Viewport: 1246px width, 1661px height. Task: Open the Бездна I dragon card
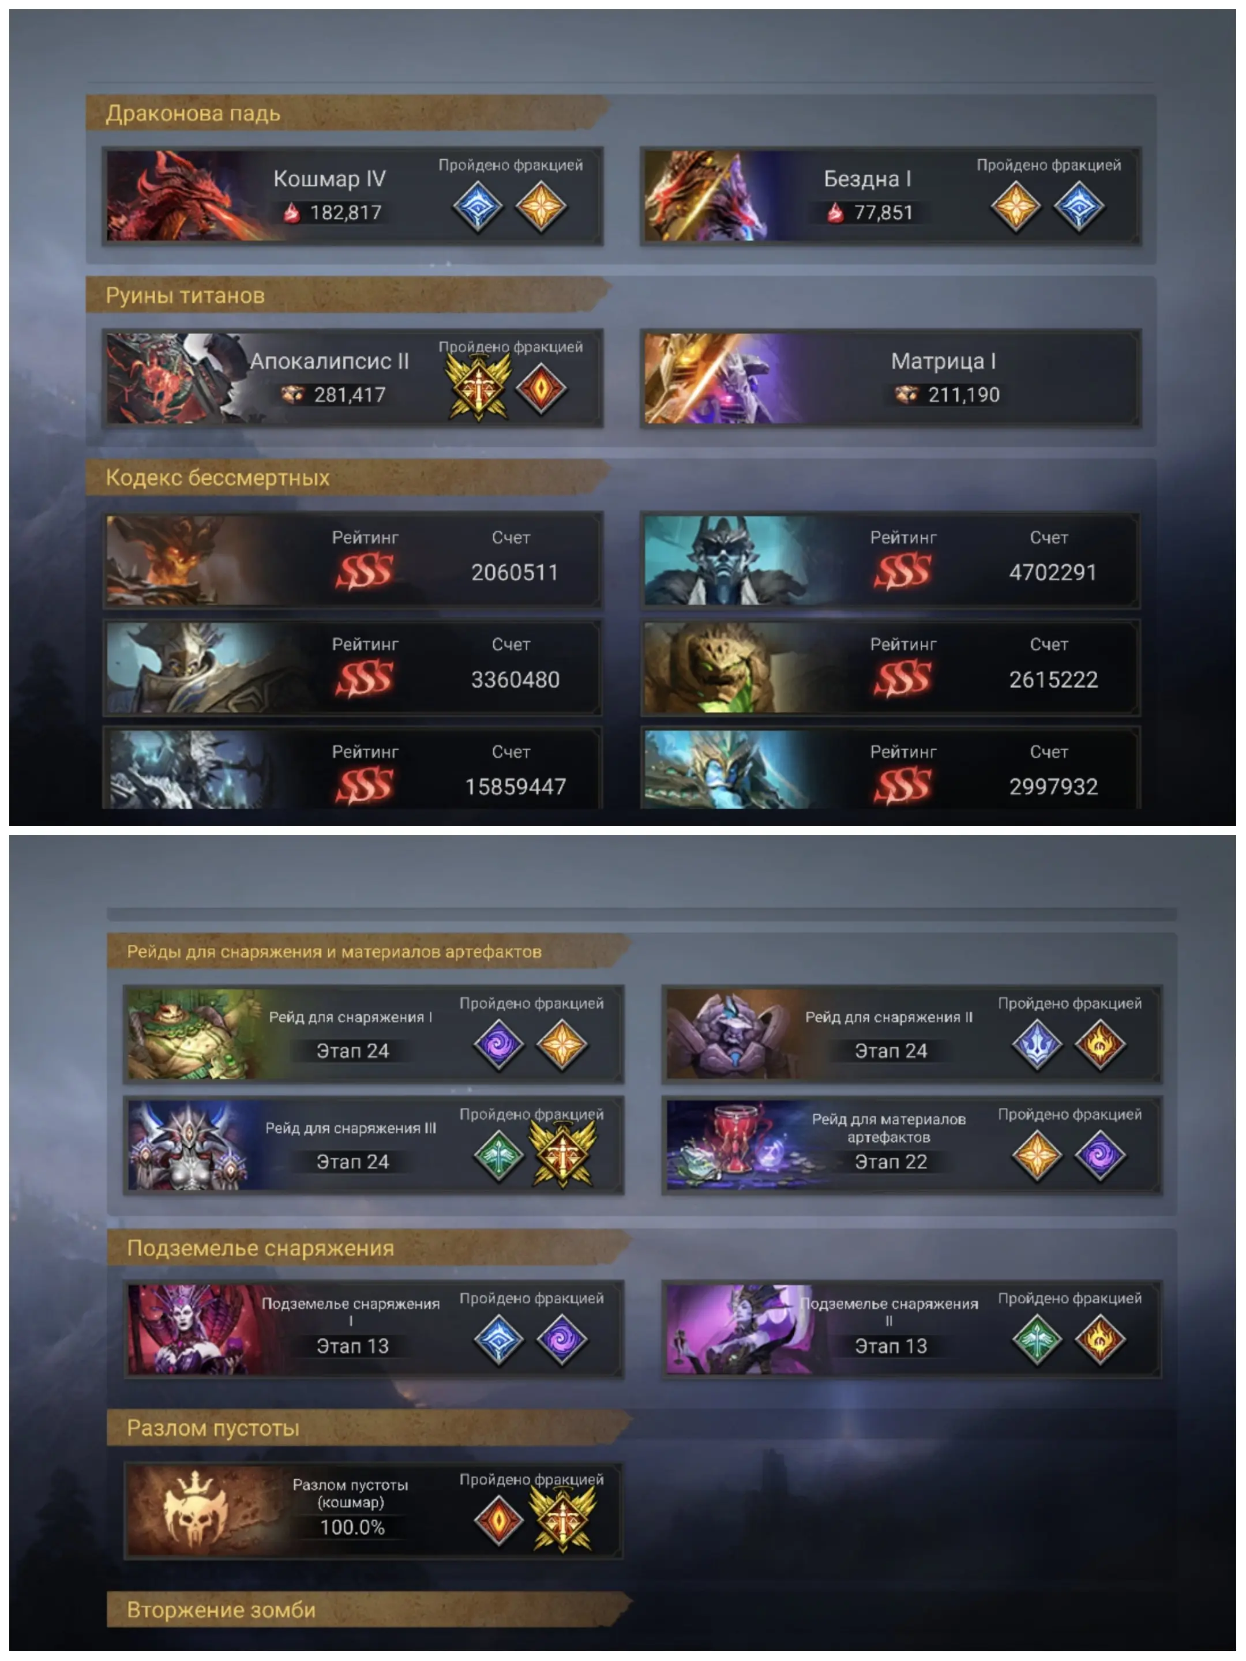pyautogui.click(x=891, y=196)
